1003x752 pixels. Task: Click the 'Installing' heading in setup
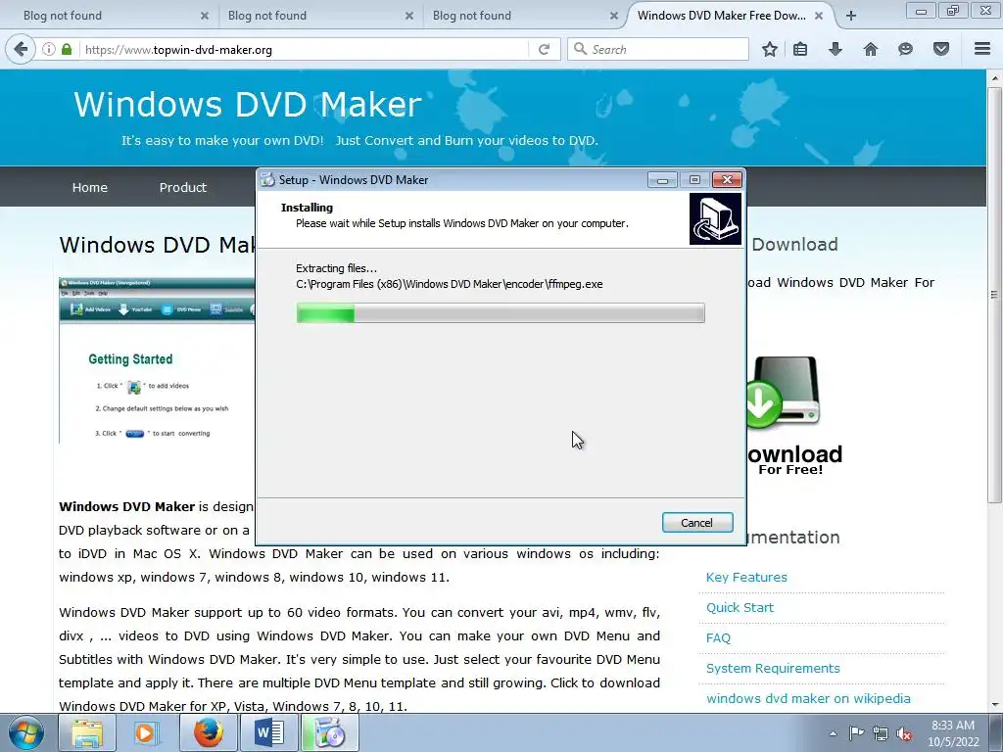coord(307,208)
